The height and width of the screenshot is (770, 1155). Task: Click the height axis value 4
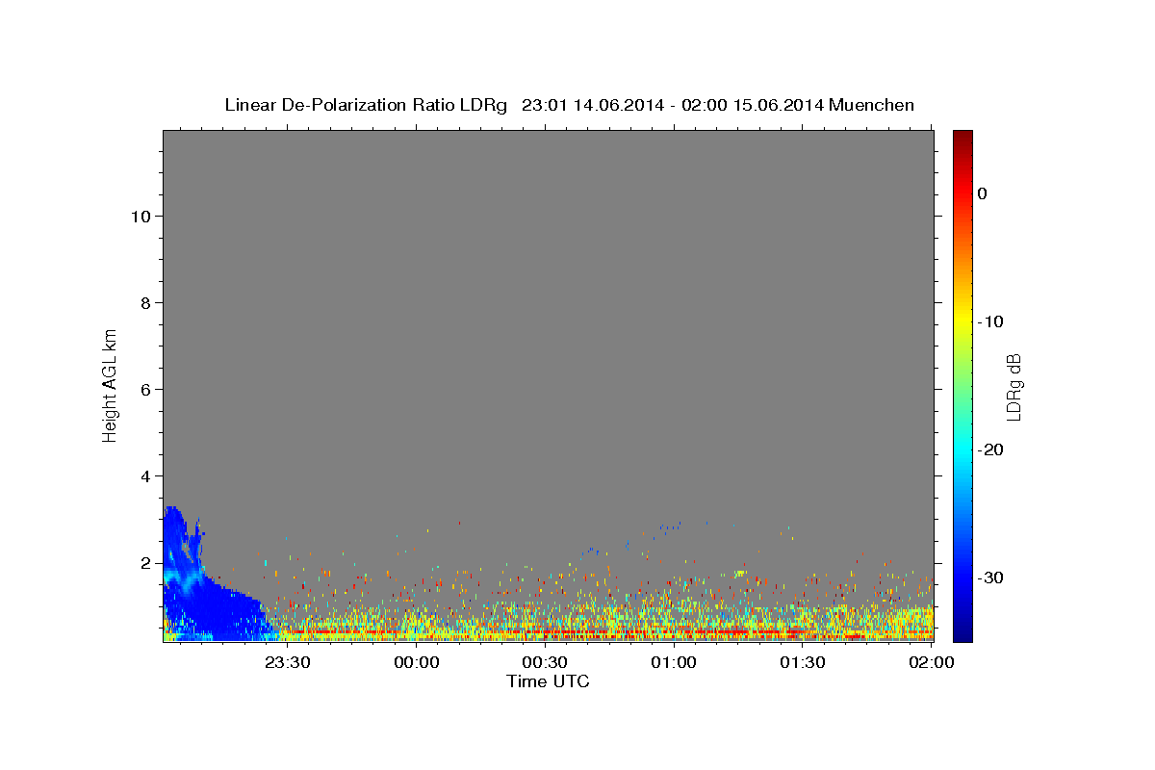144,476
